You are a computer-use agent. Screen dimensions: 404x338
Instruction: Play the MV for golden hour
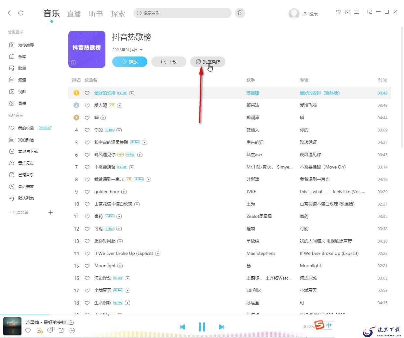click(x=124, y=192)
